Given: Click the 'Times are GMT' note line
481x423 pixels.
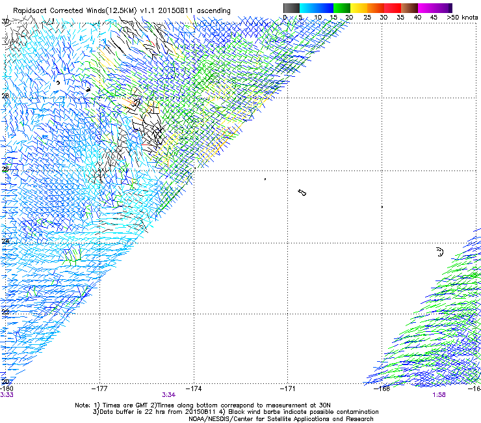Looking at the screenshot, I should [x=203, y=405].
